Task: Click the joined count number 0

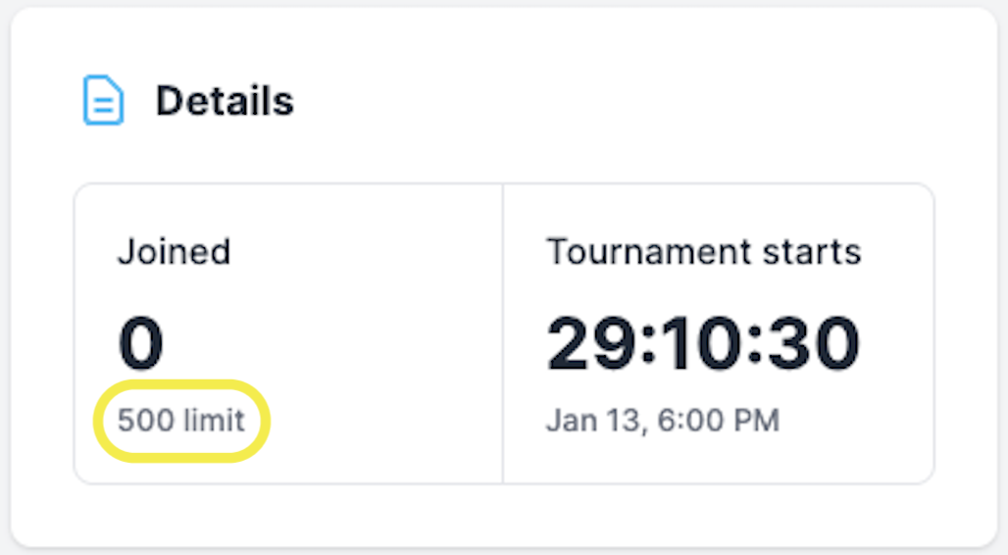Action: tap(141, 343)
